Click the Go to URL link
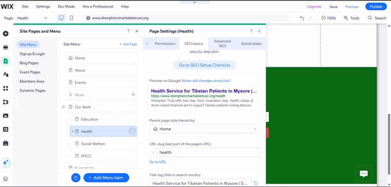Image resolution: width=391 pixels, height=187 pixels. (158, 162)
